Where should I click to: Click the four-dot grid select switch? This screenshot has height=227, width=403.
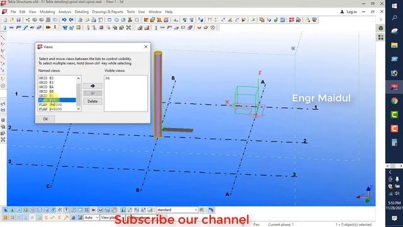click(87, 210)
